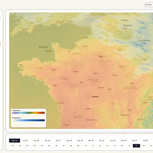Jump to hour 02

point(27,146)
